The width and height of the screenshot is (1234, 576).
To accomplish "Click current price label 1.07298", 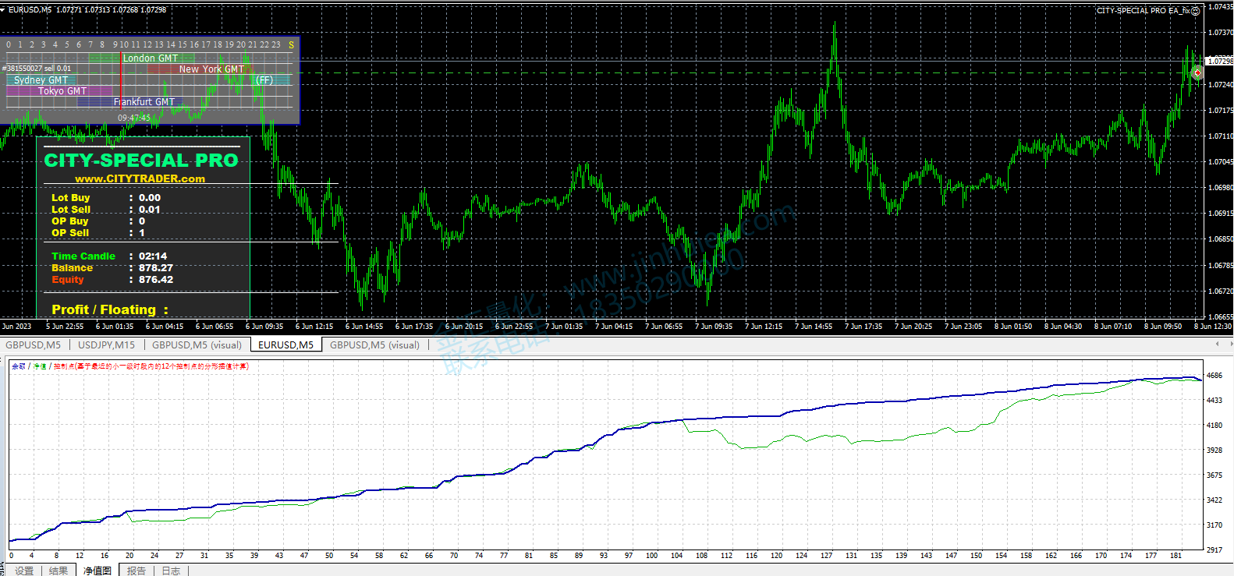I will 1219,61.
